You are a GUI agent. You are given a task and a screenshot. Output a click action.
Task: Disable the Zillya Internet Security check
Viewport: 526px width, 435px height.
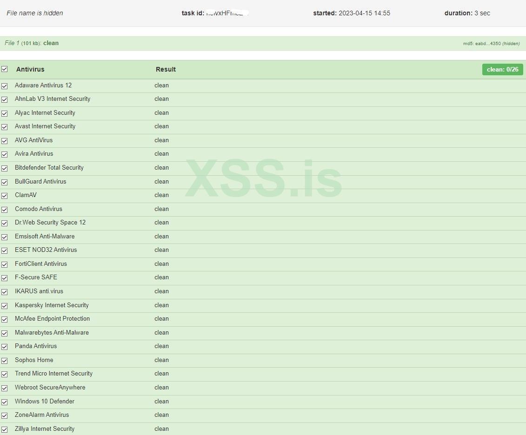pos(5,429)
